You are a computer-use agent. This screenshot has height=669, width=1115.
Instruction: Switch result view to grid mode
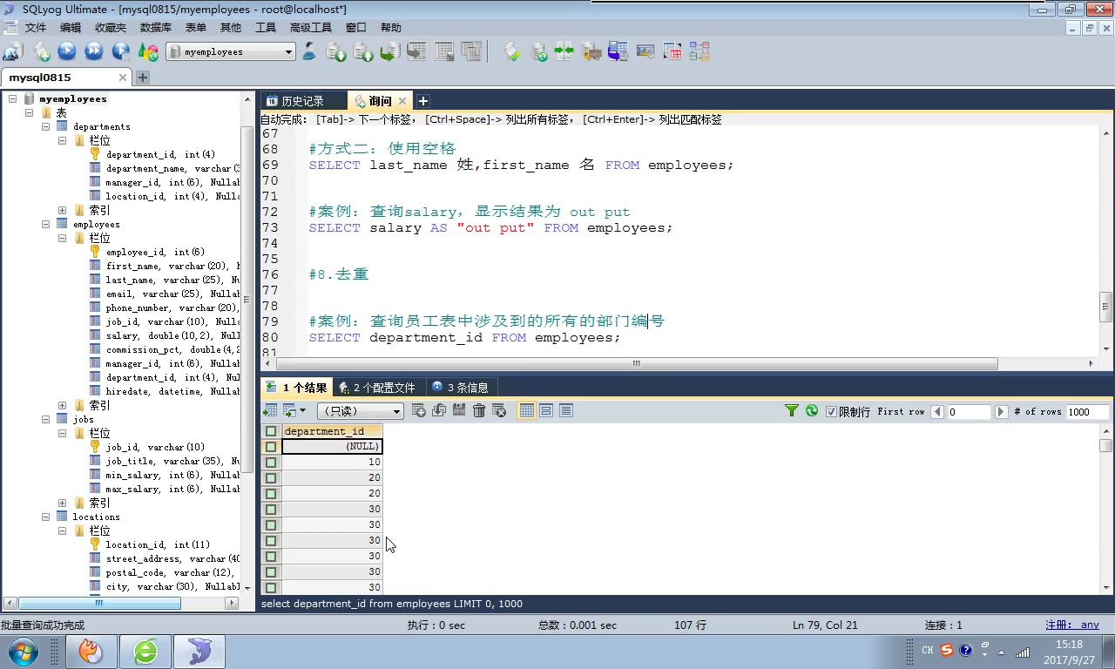coord(526,410)
